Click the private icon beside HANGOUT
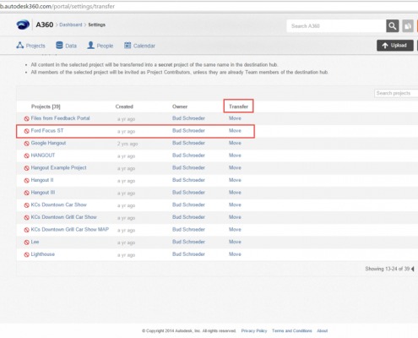The height and width of the screenshot is (338, 418). [x=27, y=155]
